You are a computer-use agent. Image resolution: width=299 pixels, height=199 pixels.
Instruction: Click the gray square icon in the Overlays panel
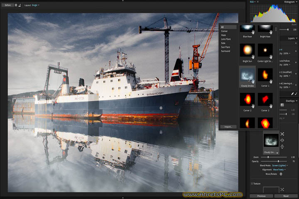tap(282, 105)
